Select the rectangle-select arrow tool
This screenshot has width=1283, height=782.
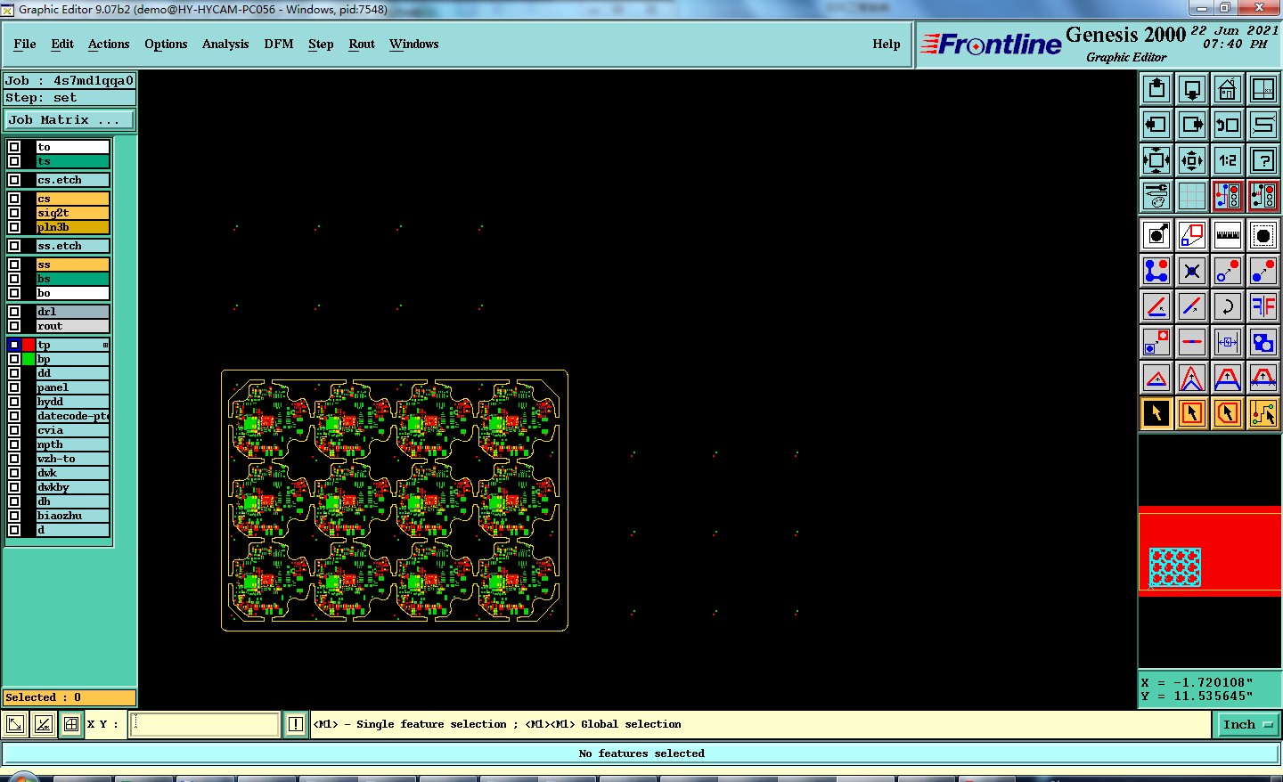coord(1192,413)
